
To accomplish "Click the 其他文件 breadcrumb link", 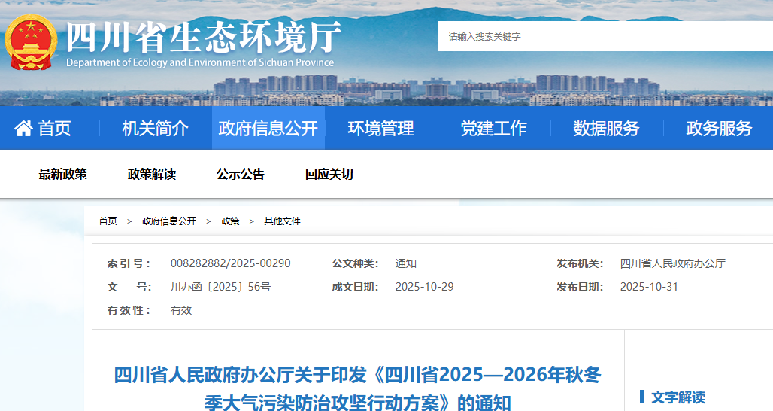I will 282,221.
